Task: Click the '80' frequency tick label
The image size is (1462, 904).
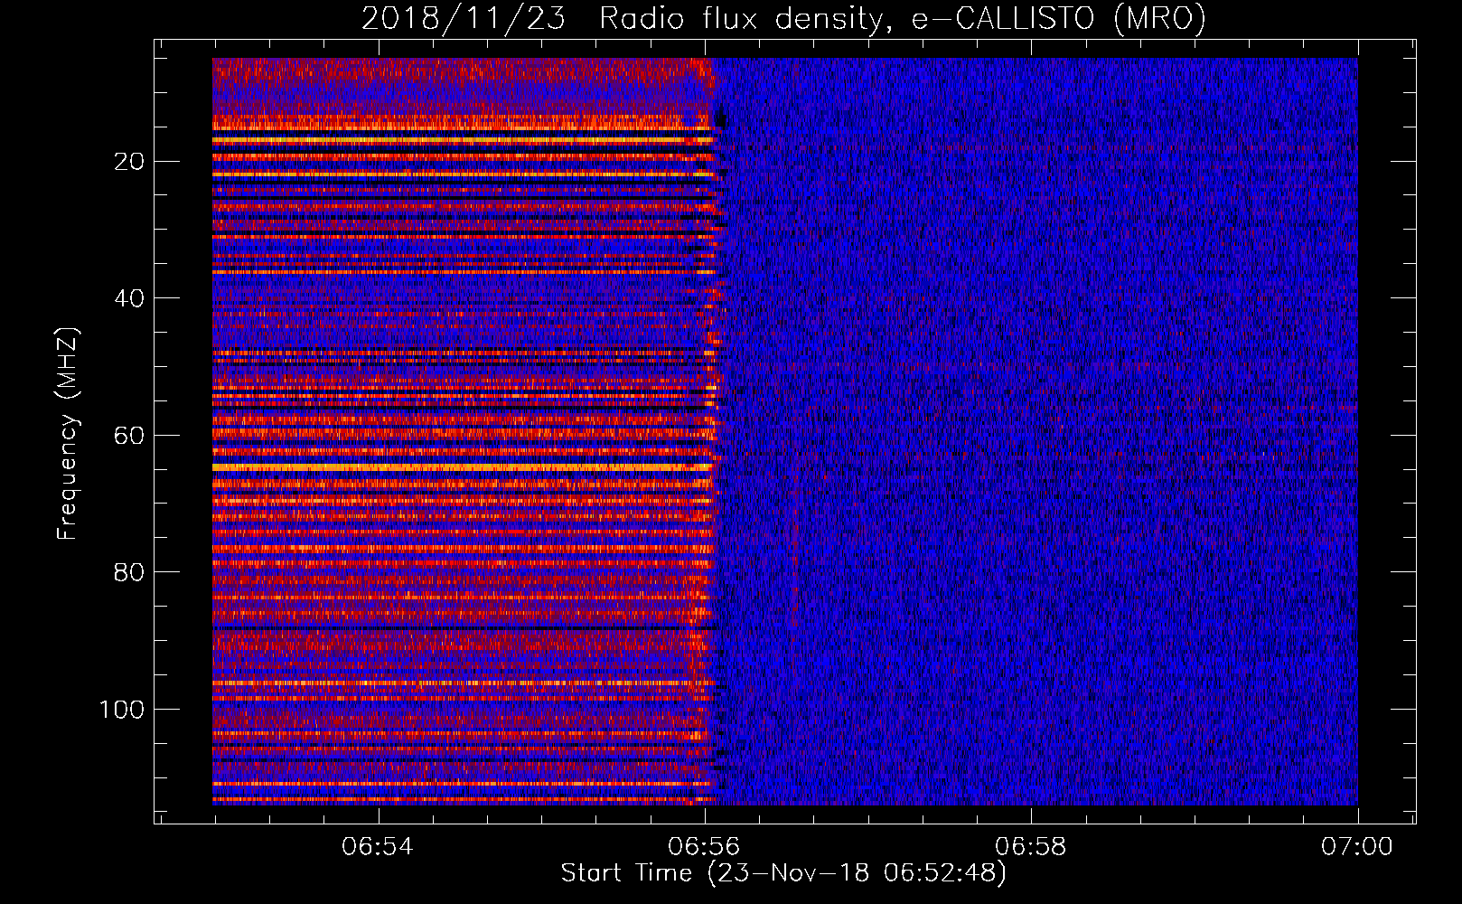Action: [x=130, y=572]
